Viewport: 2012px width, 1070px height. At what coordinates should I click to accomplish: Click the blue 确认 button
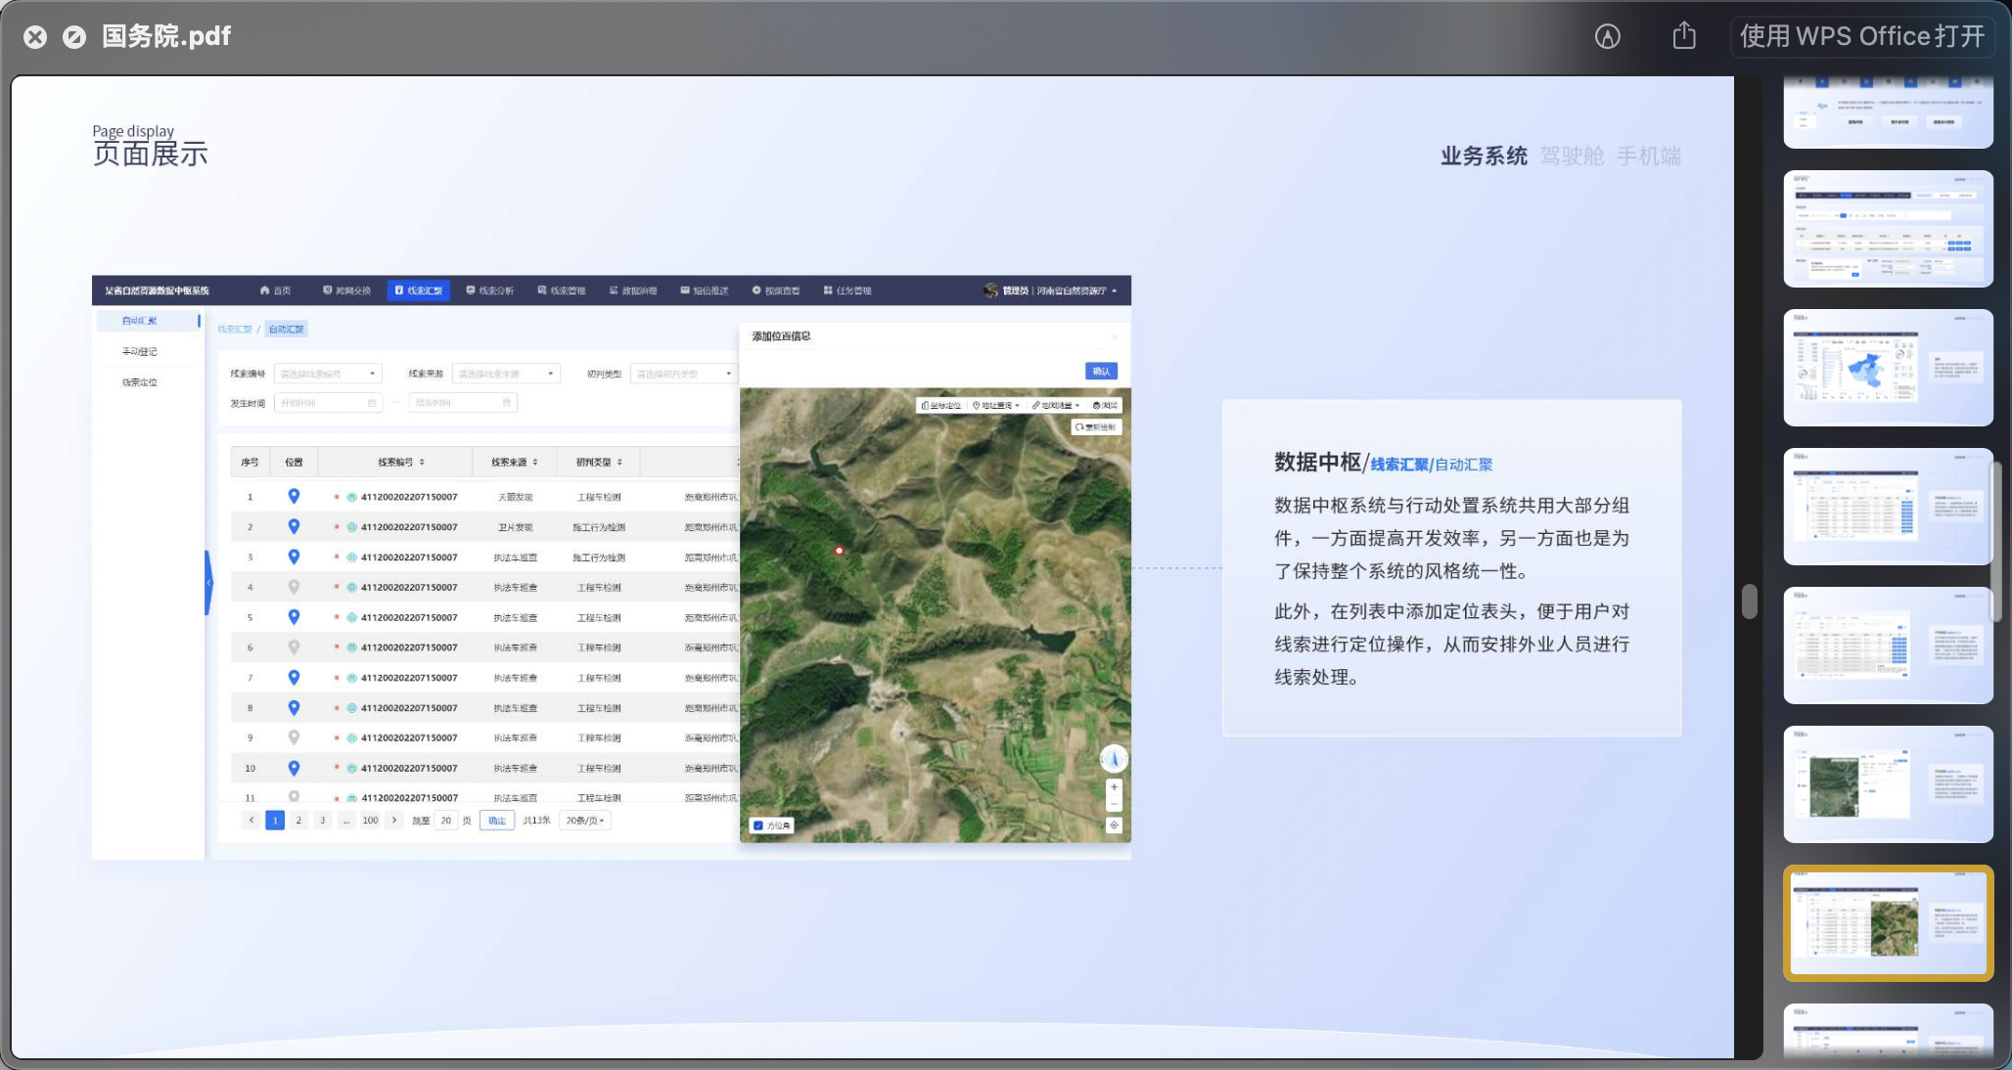[1101, 372]
